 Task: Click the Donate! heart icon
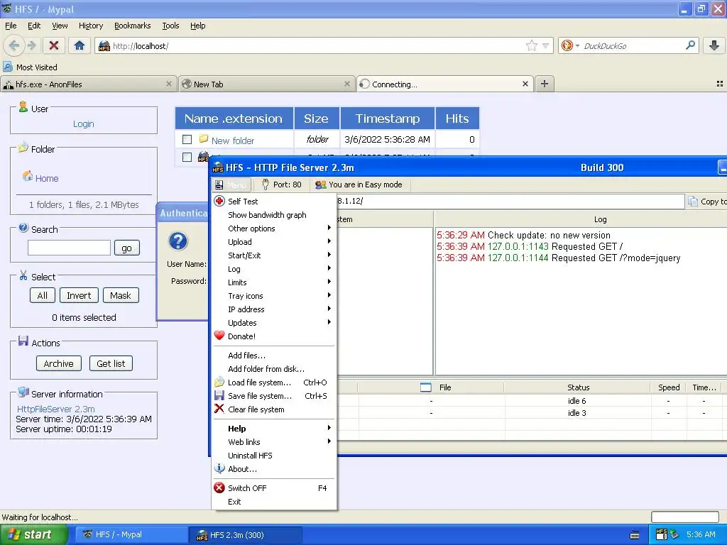point(219,336)
